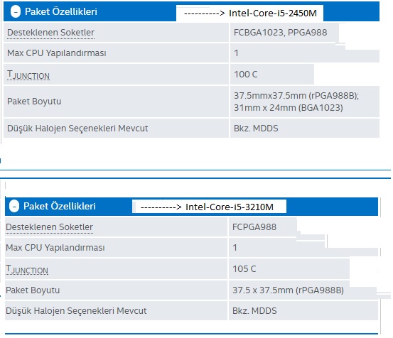Collapse the bottom Paket Özellikleri minus icon

pyautogui.click(x=14, y=207)
